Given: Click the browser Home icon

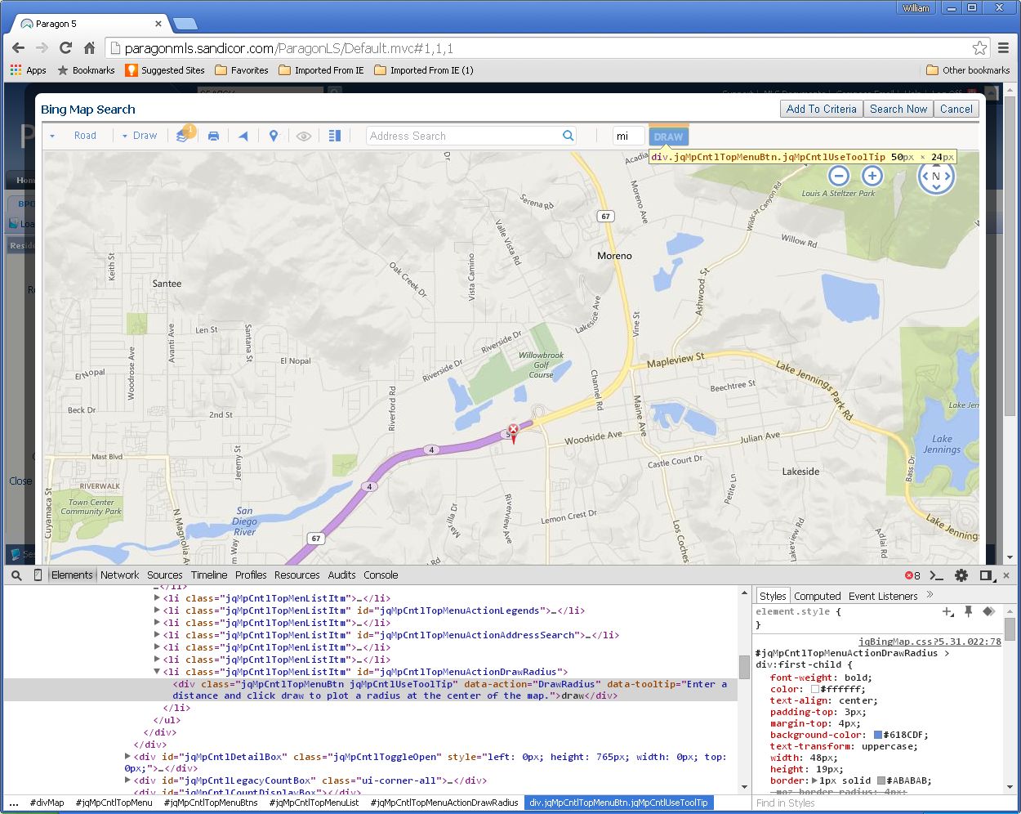Looking at the screenshot, I should pyautogui.click(x=90, y=48).
